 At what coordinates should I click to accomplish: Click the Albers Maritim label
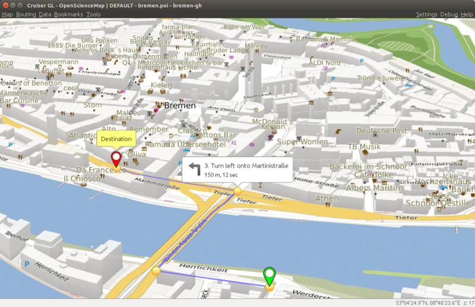click(x=375, y=188)
